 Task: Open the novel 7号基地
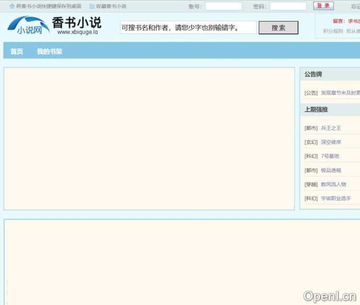[330, 156]
